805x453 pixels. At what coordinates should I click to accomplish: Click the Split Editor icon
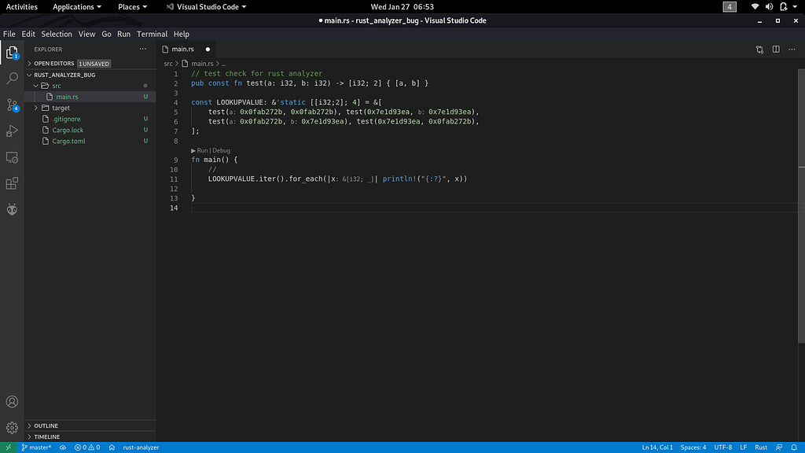(775, 49)
